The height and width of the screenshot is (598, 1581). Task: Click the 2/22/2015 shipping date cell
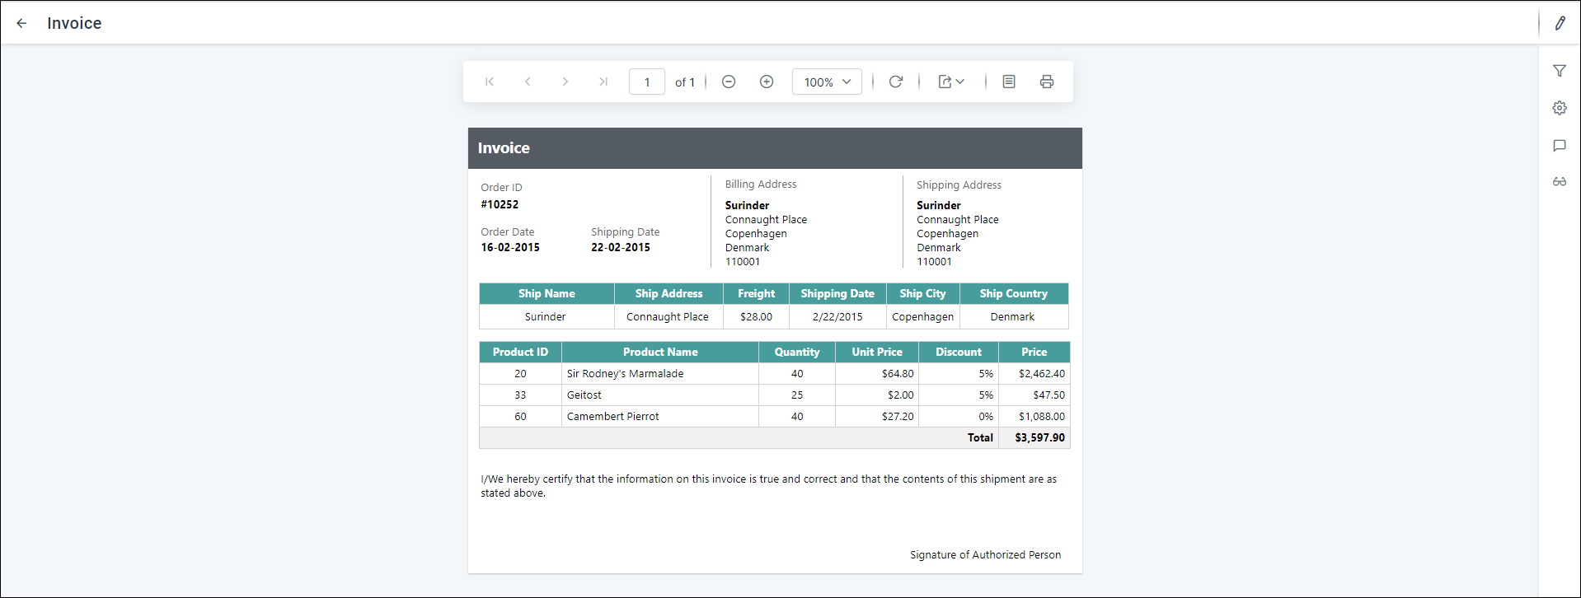(837, 316)
